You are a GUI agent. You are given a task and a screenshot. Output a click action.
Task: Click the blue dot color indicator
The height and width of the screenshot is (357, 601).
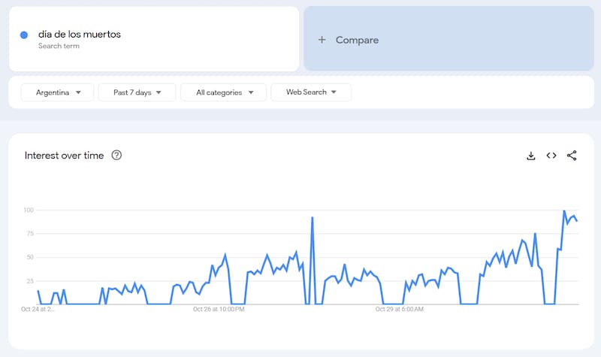(24, 35)
